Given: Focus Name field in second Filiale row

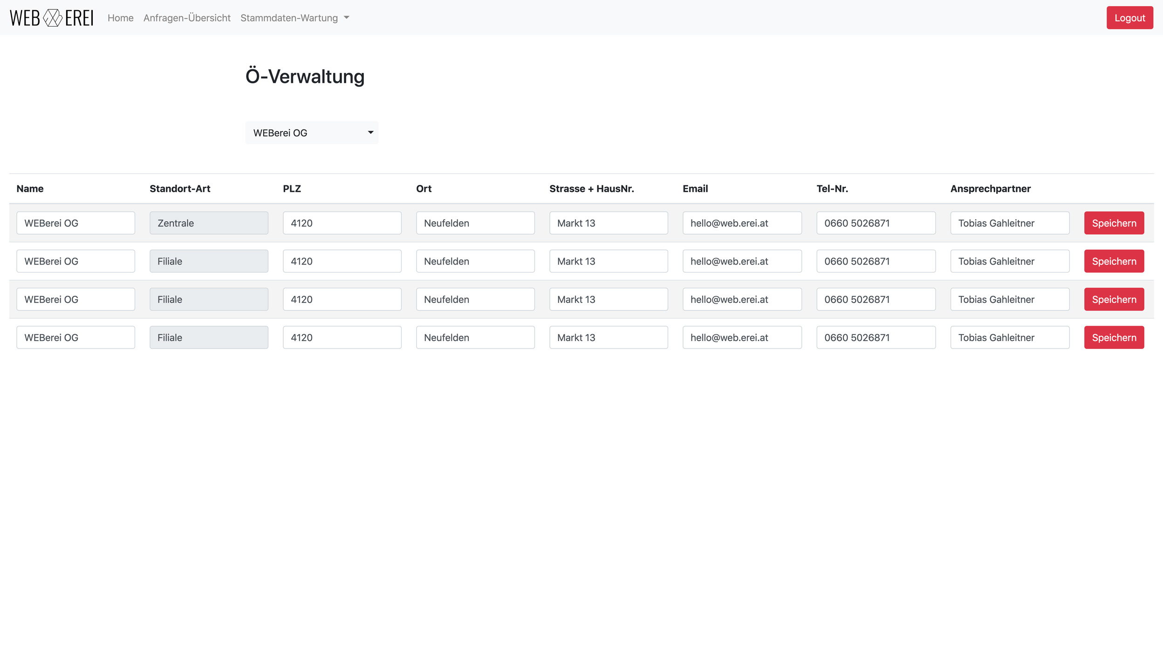Looking at the screenshot, I should click(x=75, y=300).
